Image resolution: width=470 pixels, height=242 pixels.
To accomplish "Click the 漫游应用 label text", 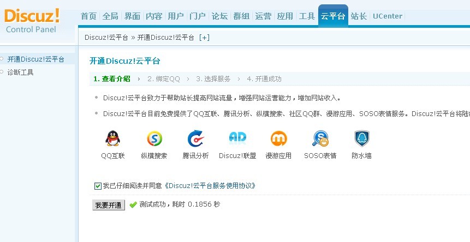I will click(278, 156).
